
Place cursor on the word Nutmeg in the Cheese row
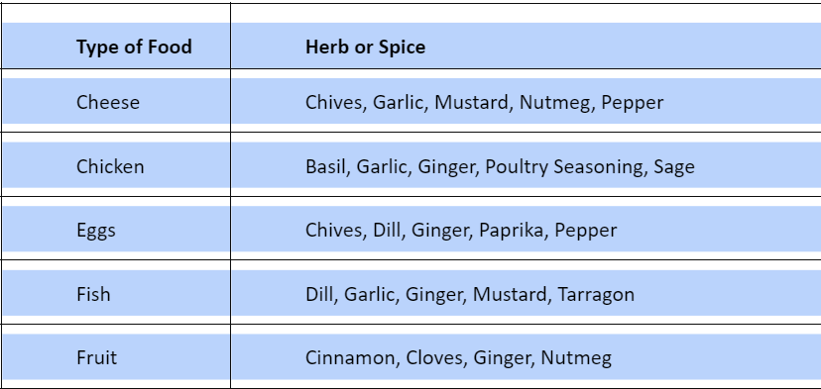[556, 103]
